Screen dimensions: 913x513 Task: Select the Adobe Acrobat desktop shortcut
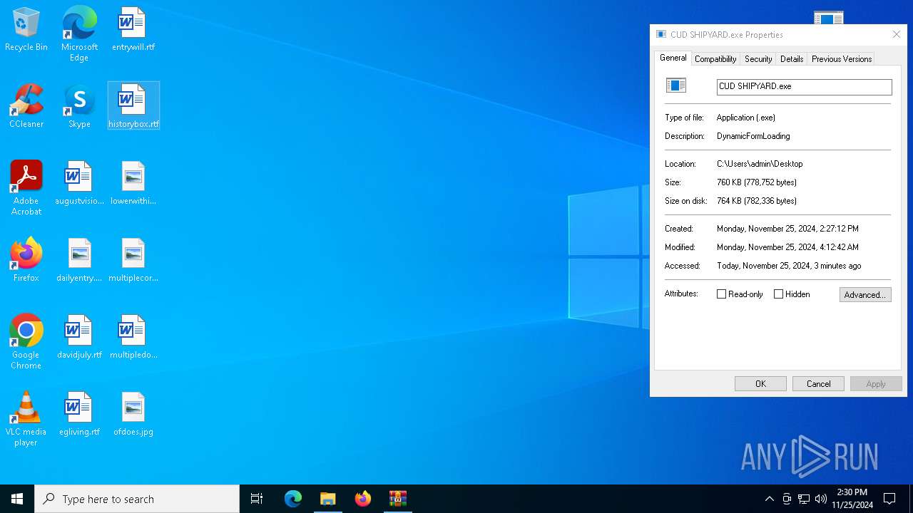tap(26, 188)
